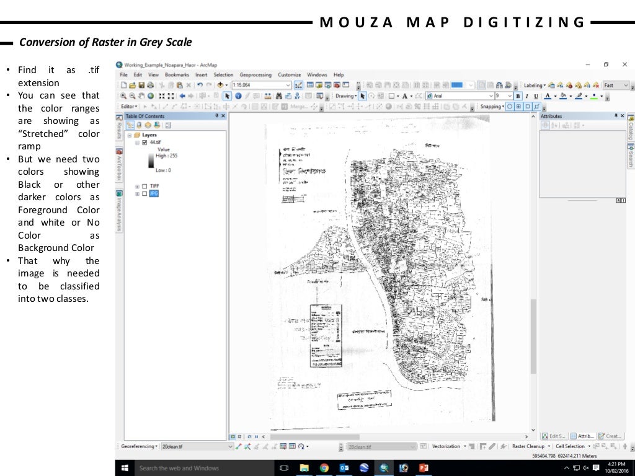Click the Vectorization menu button
Image resolution: width=635 pixels, height=476 pixels.
coord(448,446)
